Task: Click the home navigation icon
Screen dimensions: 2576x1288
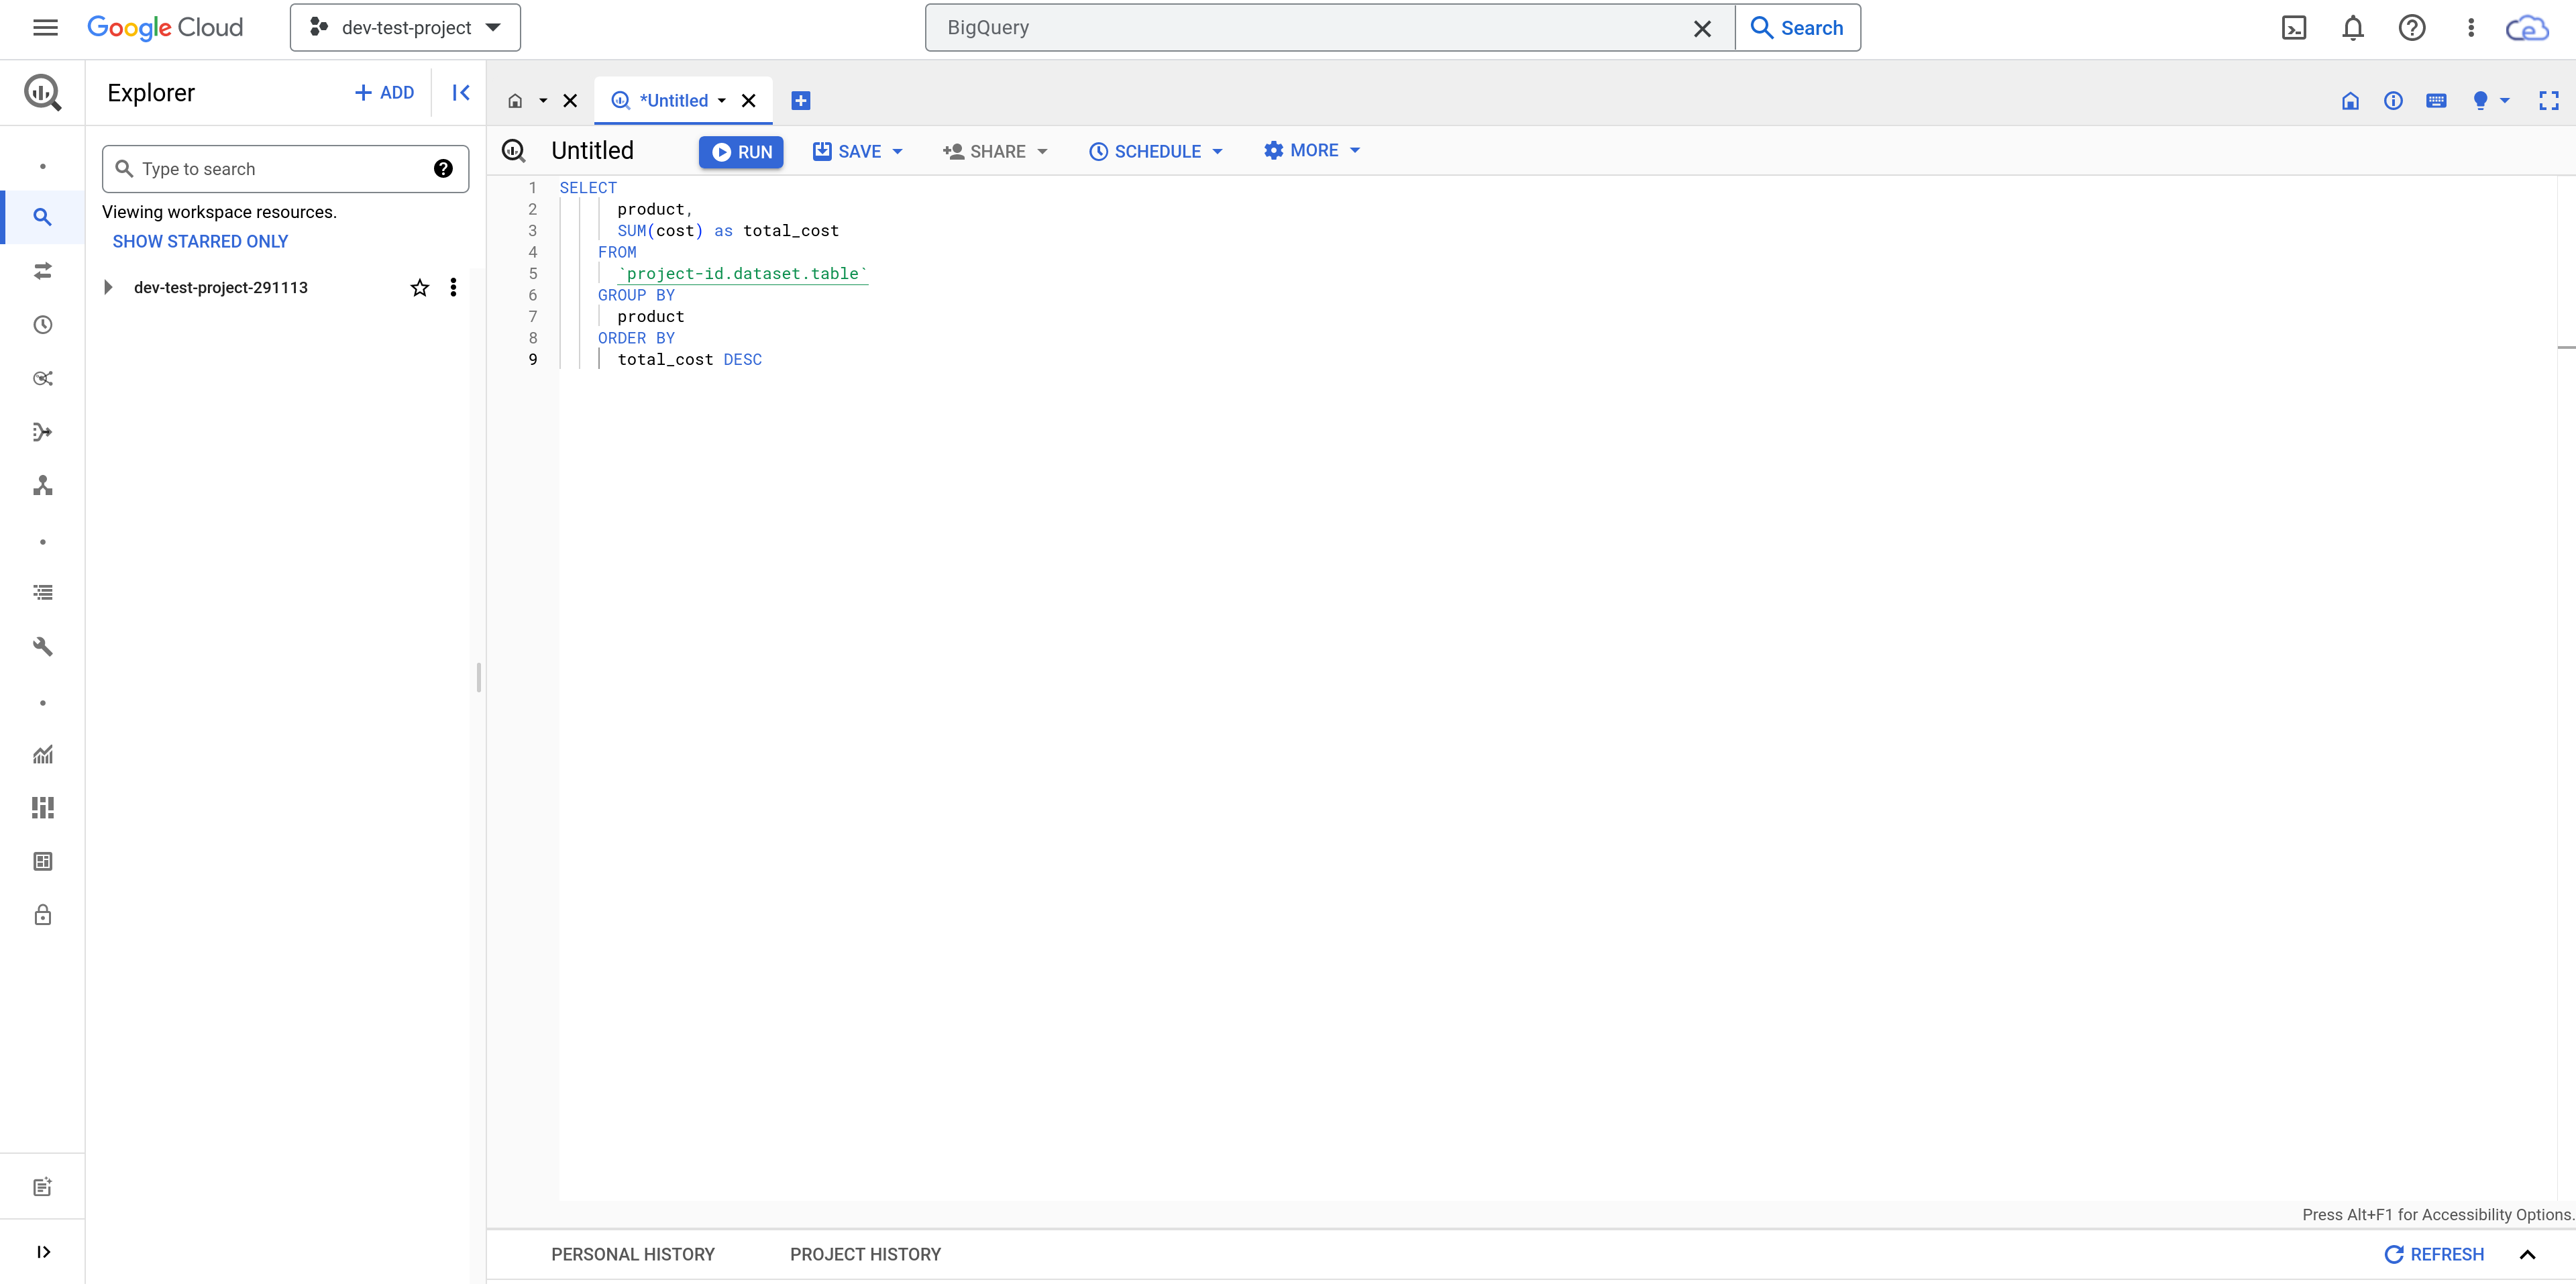Action: click(x=515, y=100)
